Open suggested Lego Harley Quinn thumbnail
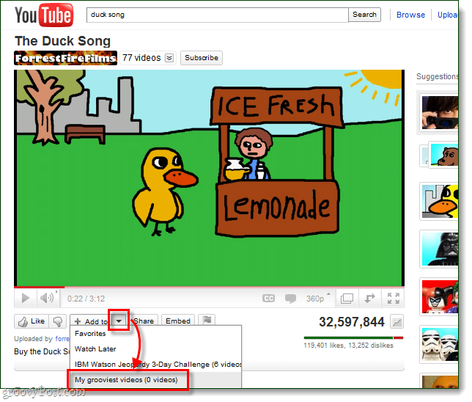 (440, 297)
